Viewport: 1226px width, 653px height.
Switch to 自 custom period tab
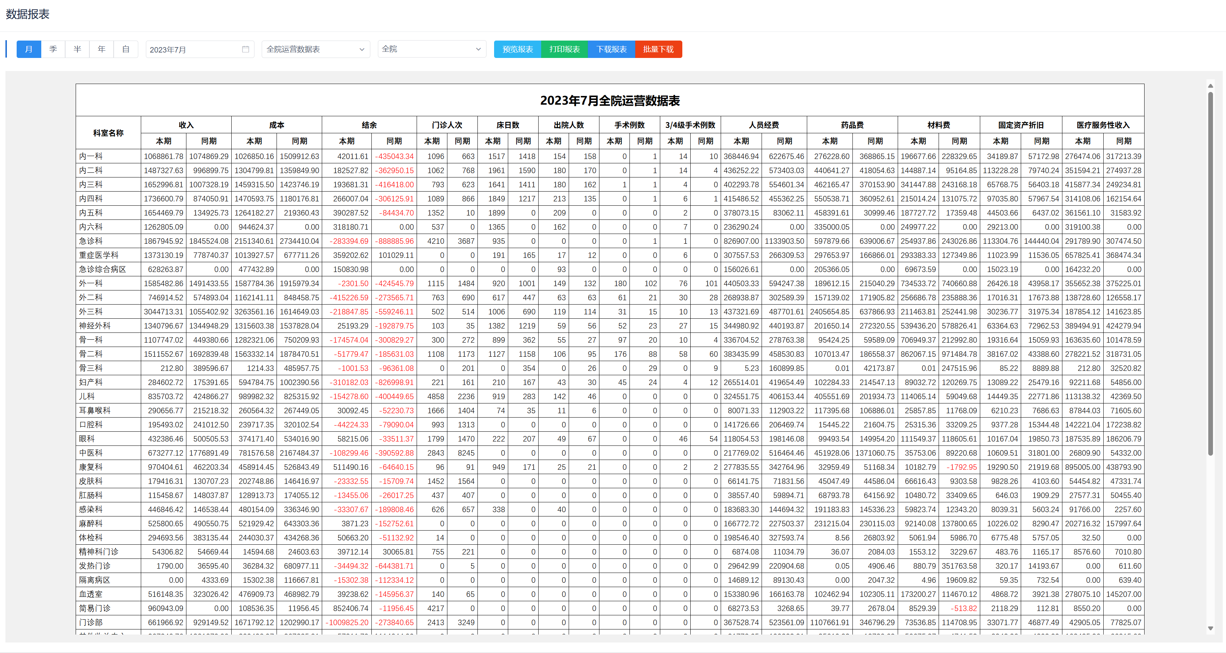[x=126, y=49]
